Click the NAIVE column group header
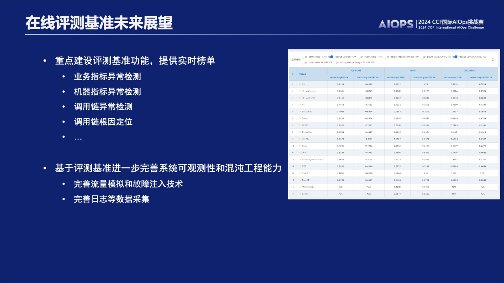 (x=413, y=70)
